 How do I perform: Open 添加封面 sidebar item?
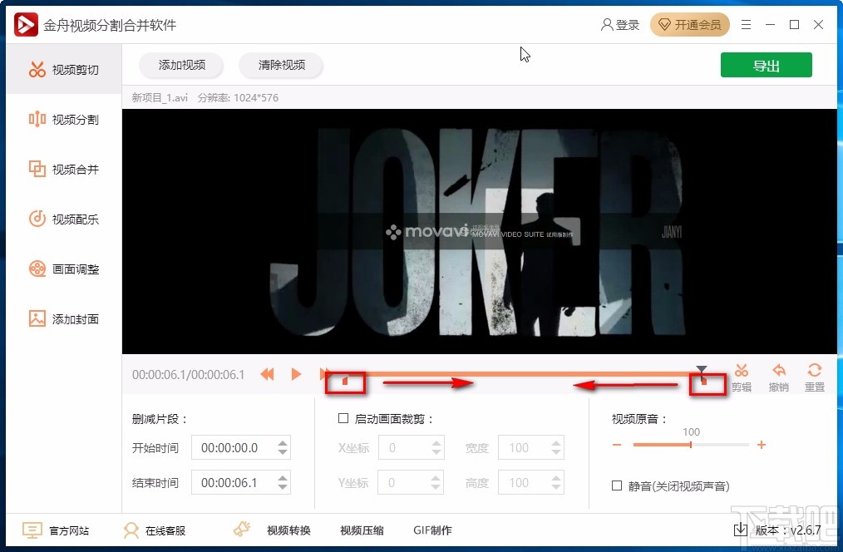pyautogui.click(x=64, y=318)
